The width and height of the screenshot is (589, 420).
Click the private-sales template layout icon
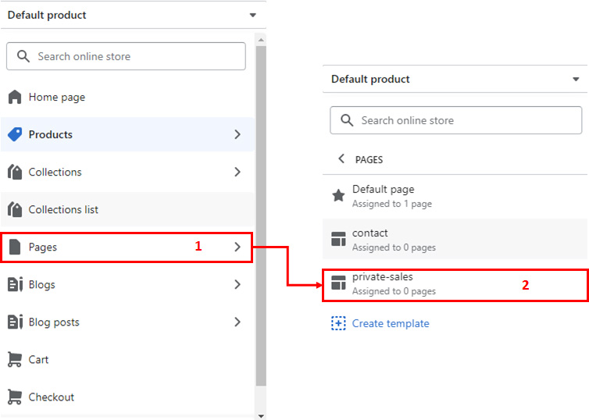click(338, 283)
